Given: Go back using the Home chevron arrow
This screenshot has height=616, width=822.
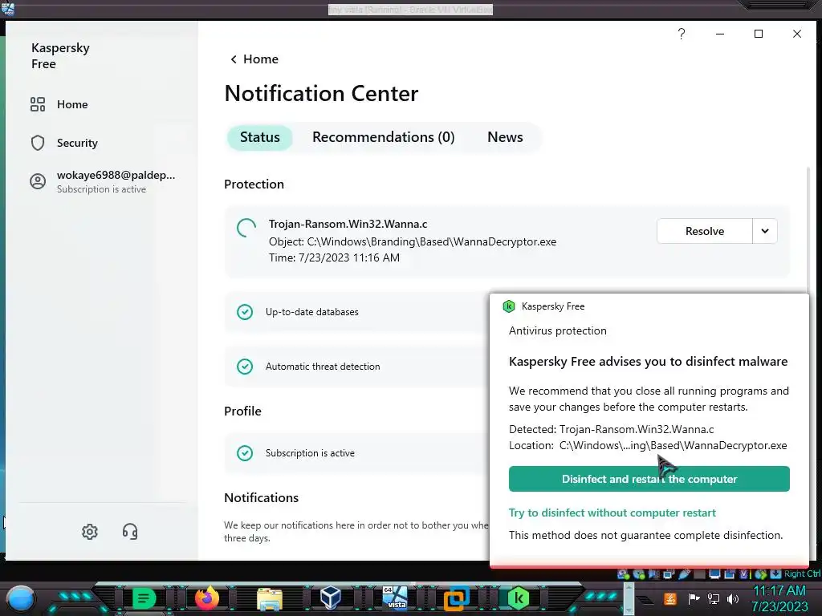Looking at the screenshot, I should (234, 59).
